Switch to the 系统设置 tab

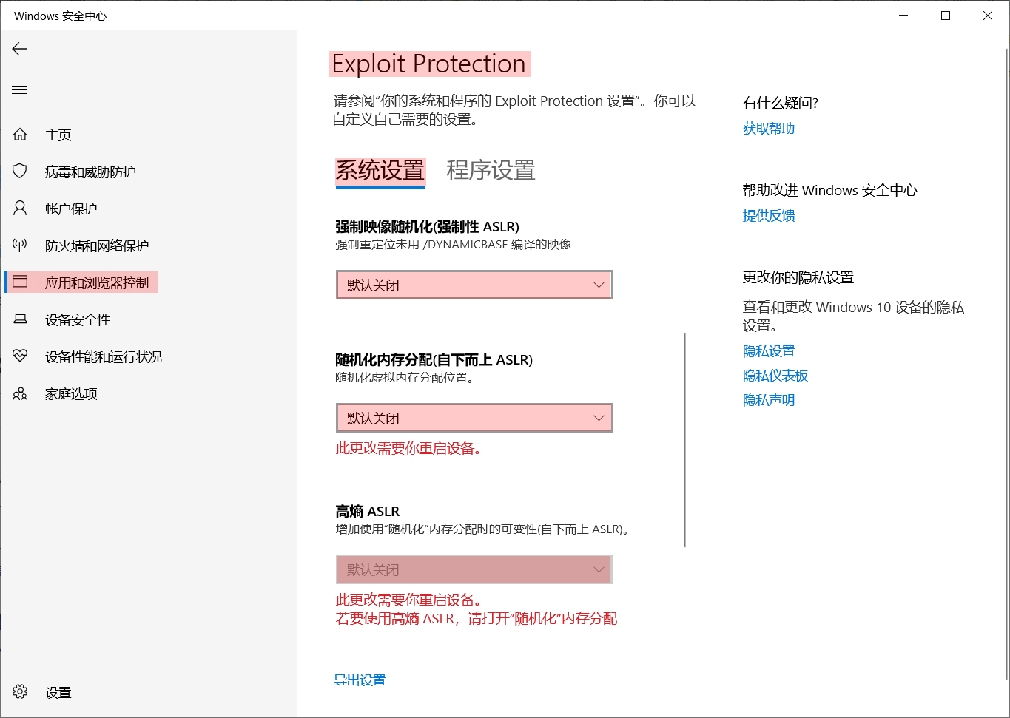(380, 171)
